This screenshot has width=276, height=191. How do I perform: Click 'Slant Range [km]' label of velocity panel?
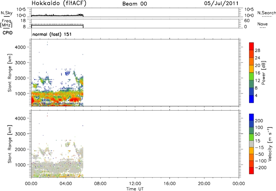10,144
